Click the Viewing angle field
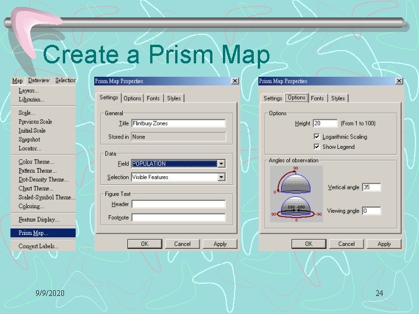Viewport: 419px width, 314px height. click(371, 210)
